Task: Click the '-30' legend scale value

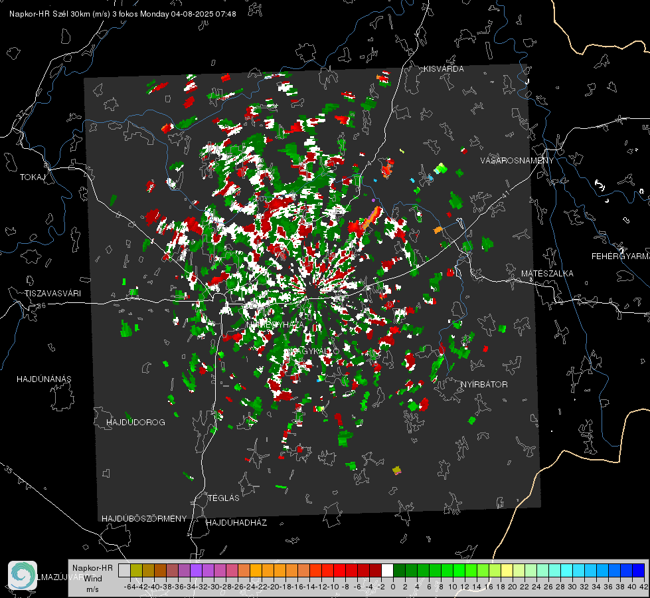Action: 214,587
